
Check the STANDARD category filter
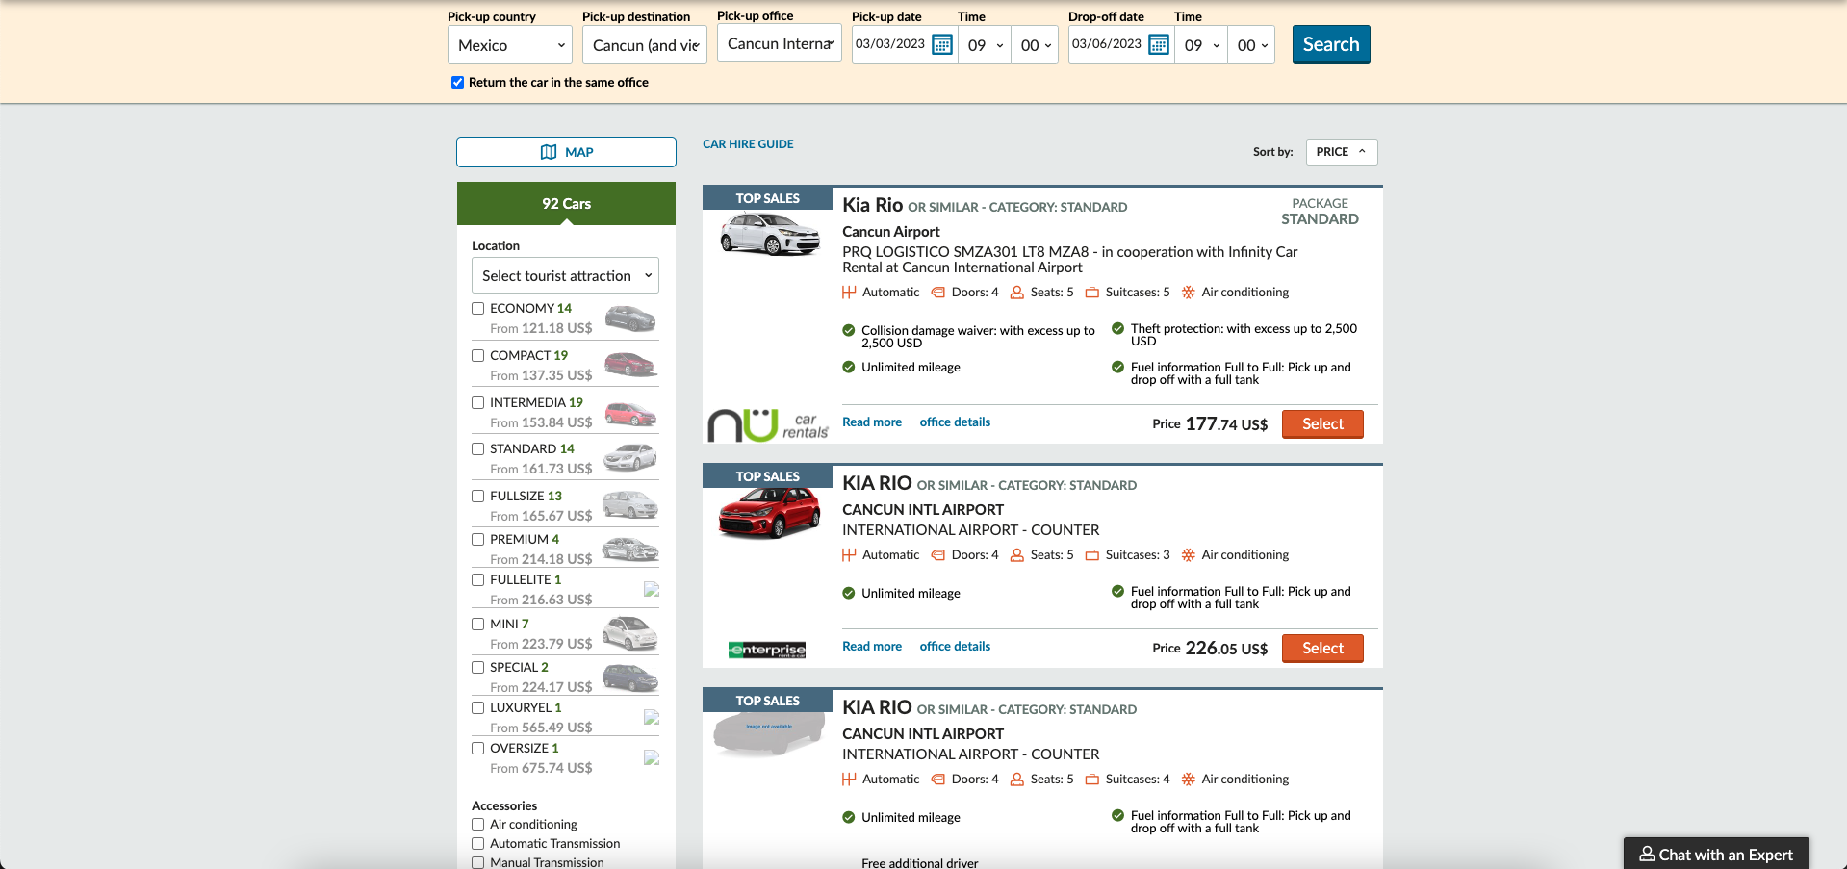tap(477, 448)
